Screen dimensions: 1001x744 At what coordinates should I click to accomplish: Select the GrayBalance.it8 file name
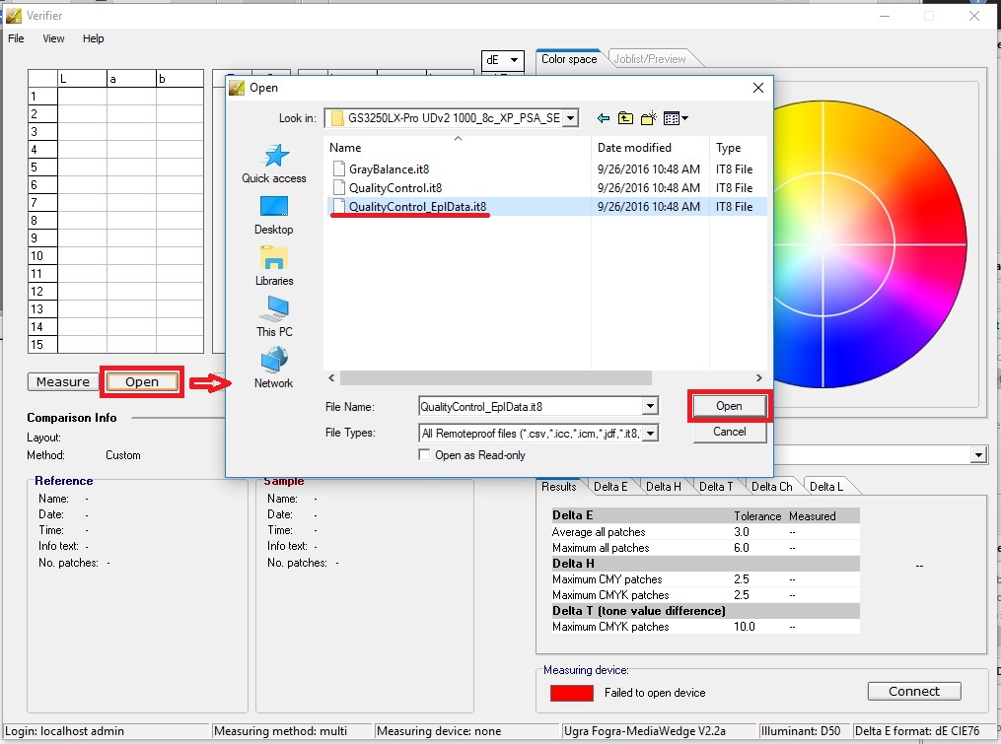point(389,169)
